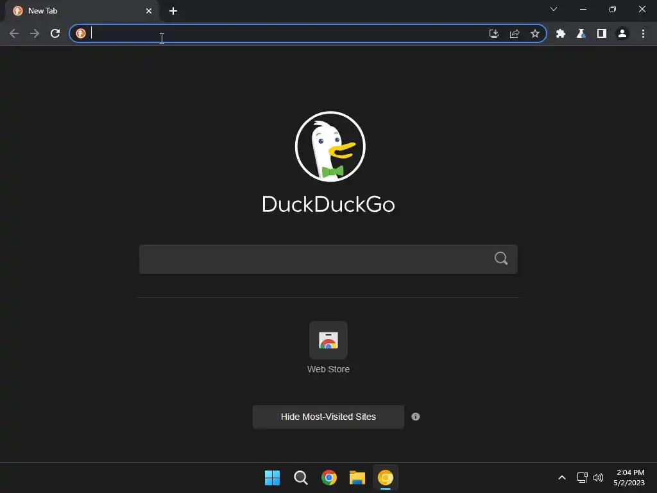Minimize the browser window
657x493 pixels.
[x=583, y=9]
